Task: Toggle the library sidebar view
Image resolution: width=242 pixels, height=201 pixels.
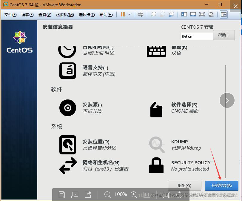Action: 184,15
